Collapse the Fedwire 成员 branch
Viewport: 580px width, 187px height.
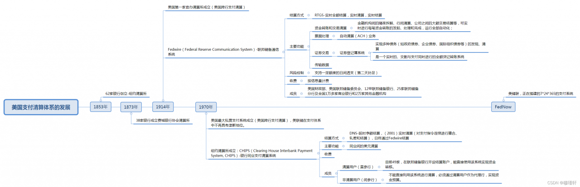point(302,93)
